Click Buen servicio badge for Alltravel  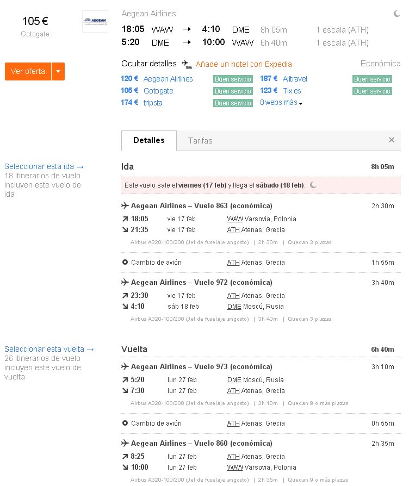(372, 79)
